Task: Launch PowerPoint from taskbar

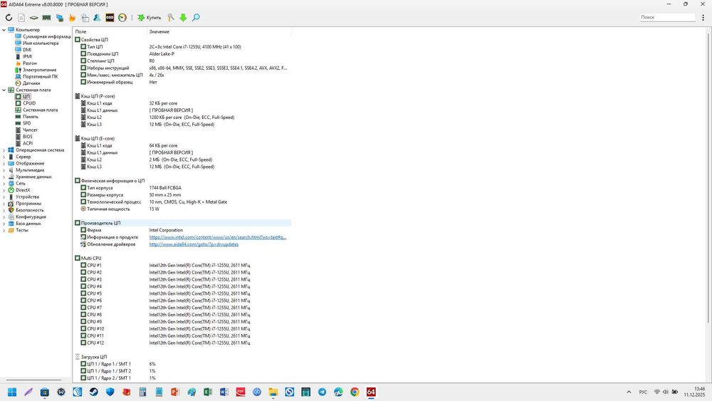Action: 175,392
